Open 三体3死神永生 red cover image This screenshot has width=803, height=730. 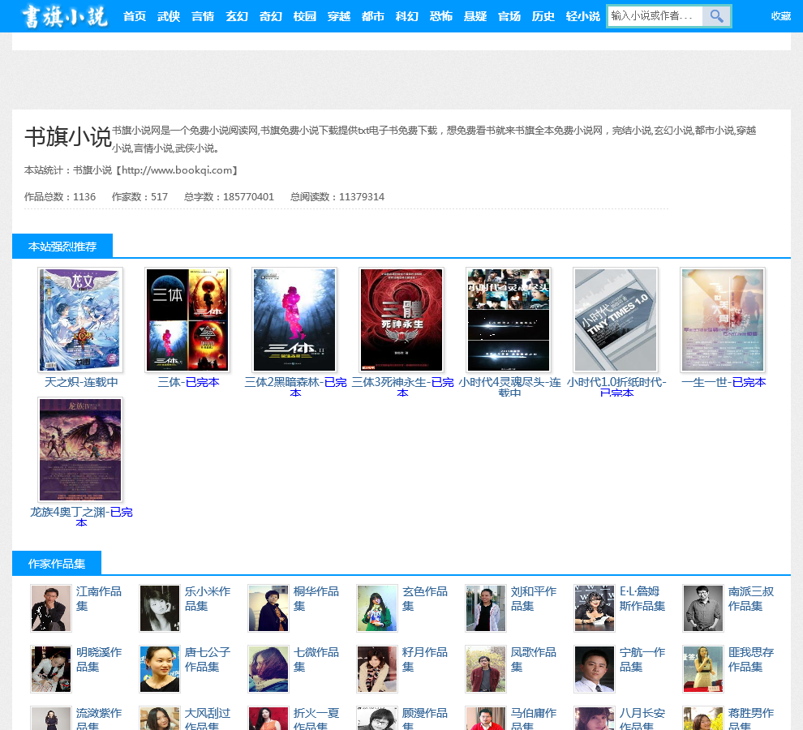tap(401, 319)
